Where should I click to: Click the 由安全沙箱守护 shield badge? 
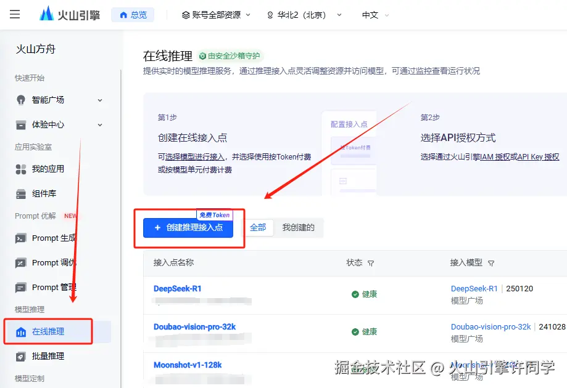pos(230,56)
